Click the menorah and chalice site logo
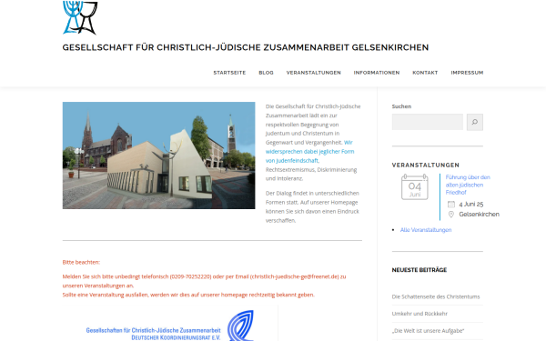 click(80, 17)
